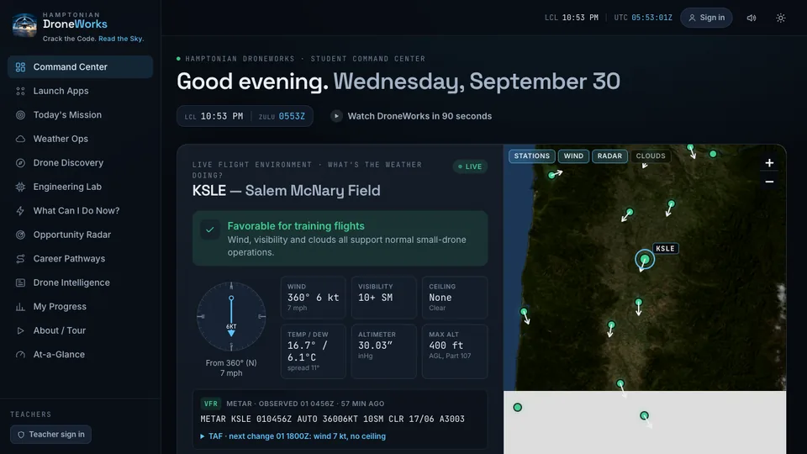Viewport: 807px width, 454px height.
Task: Click the Teacher sign in button
Action: [x=51, y=435]
